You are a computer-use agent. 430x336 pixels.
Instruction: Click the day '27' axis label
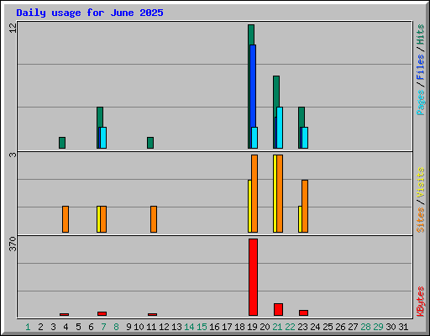coord(353,327)
